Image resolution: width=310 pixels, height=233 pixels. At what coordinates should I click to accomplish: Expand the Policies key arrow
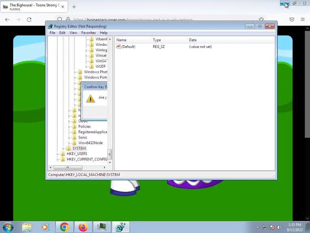pyautogui.click(x=69, y=127)
